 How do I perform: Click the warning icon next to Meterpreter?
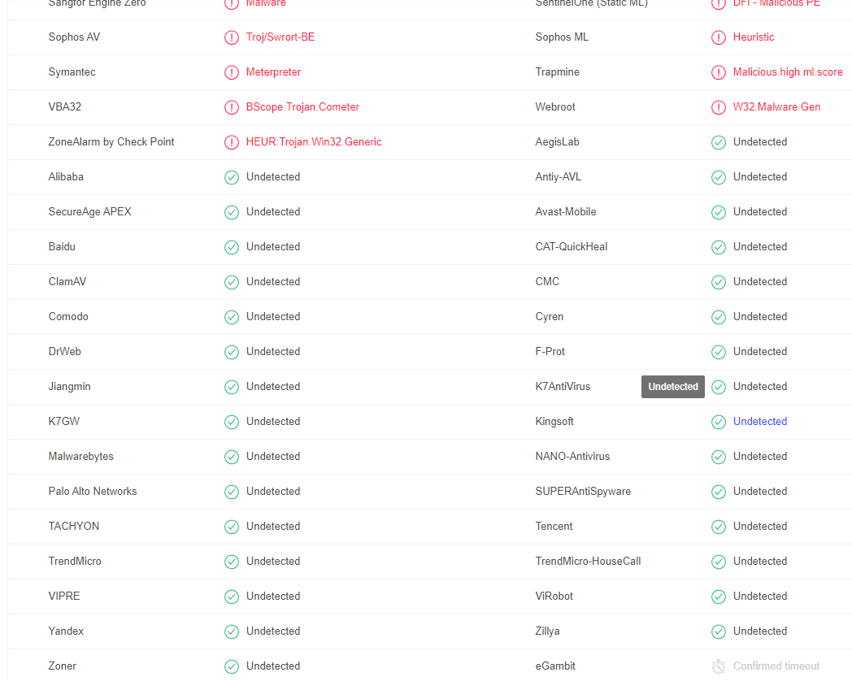coord(232,72)
